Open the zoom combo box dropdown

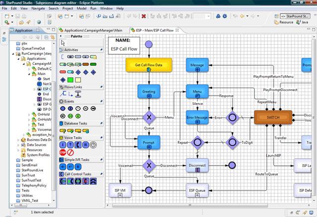click(x=209, y=16)
